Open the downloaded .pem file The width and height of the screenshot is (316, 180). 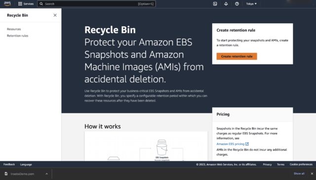click(22, 174)
